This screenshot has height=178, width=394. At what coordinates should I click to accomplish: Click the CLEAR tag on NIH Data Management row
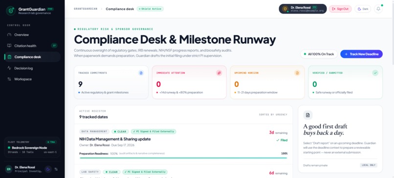tap(120, 131)
